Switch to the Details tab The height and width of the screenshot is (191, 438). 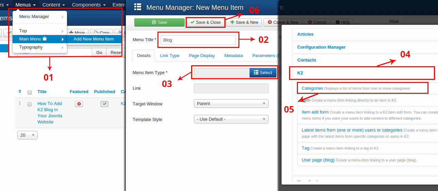[144, 56]
